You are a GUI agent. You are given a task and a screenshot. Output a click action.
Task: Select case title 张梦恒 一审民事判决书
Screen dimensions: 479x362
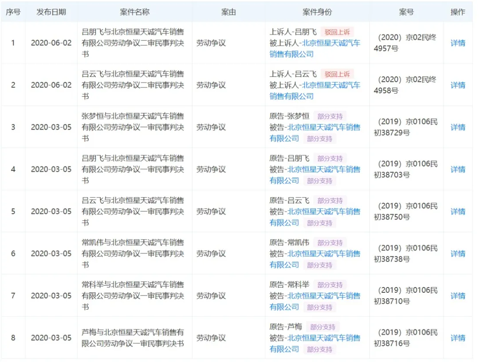(133, 127)
